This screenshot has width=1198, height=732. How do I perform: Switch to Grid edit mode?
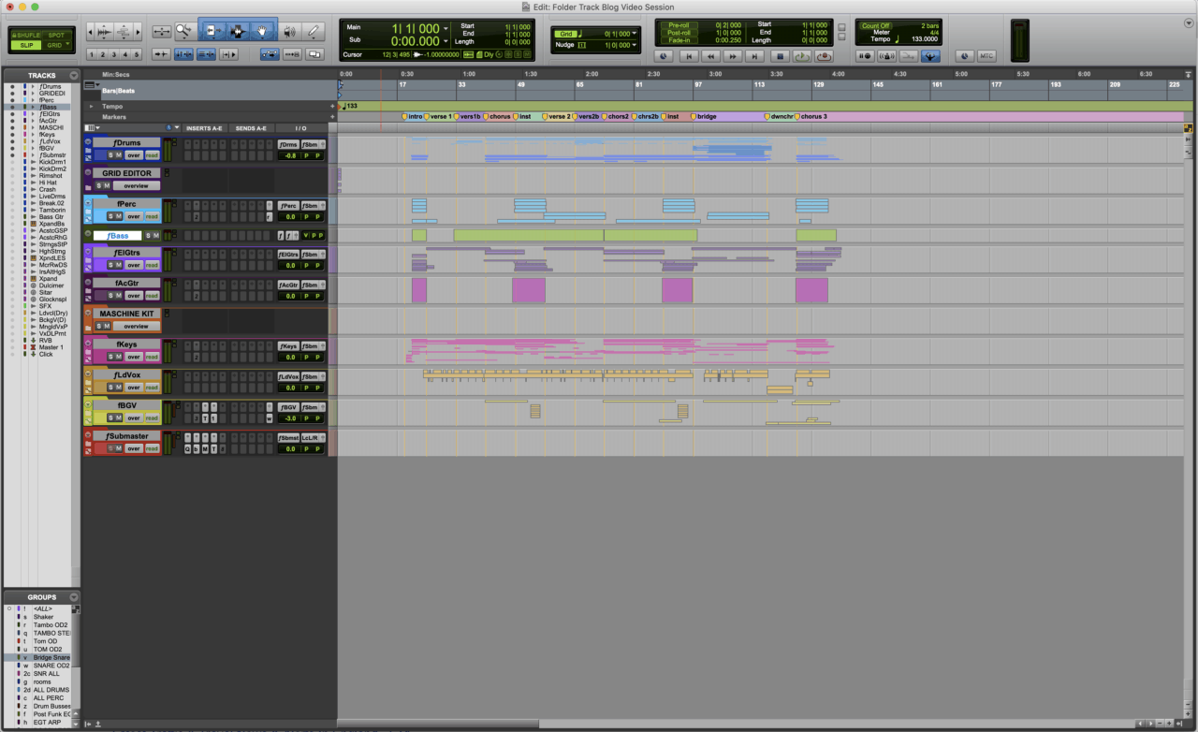pyautogui.click(x=54, y=45)
